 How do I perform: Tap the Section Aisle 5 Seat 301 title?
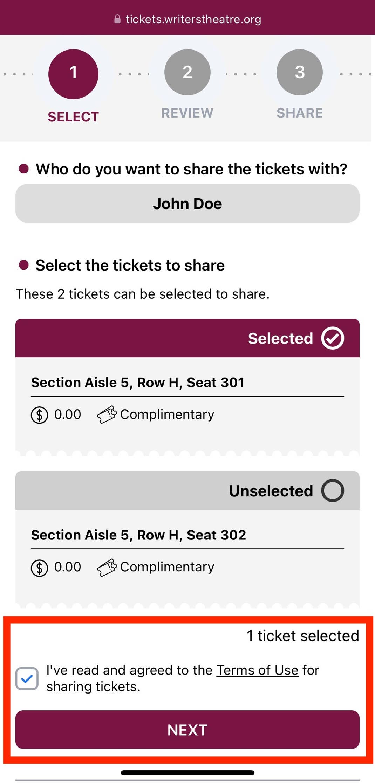click(x=138, y=383)
